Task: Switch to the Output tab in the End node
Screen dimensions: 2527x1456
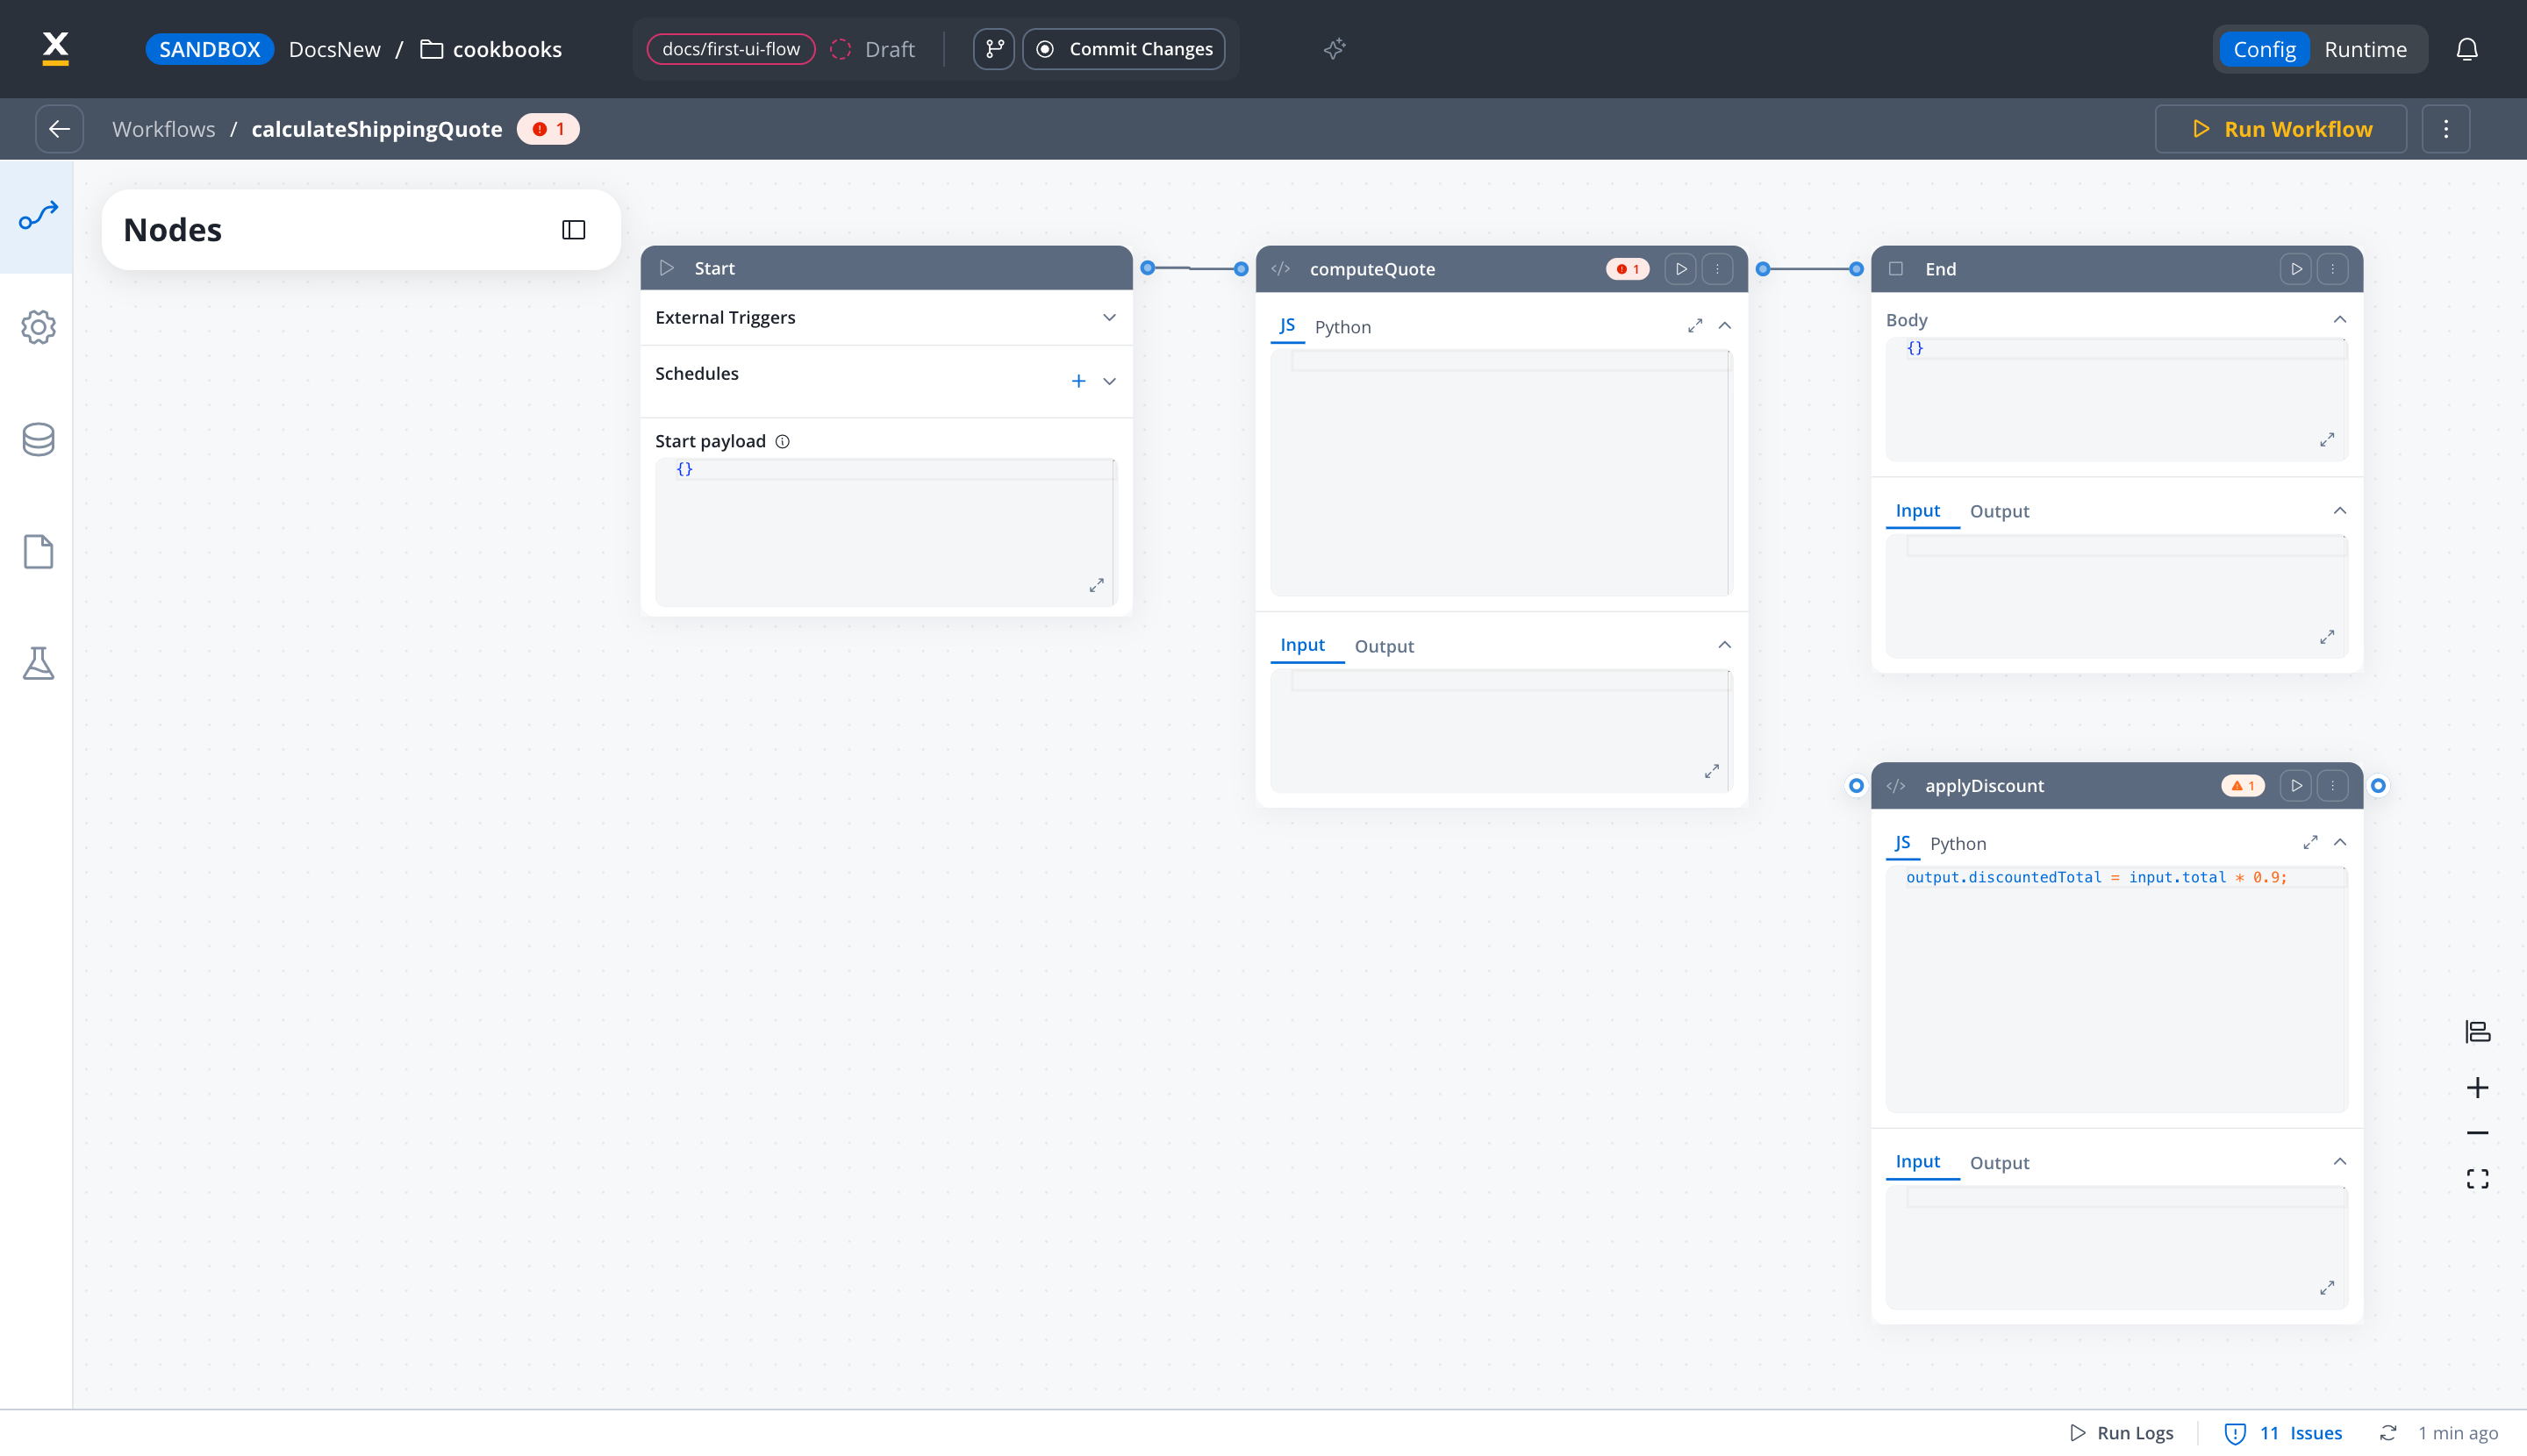Action: 1999,512
